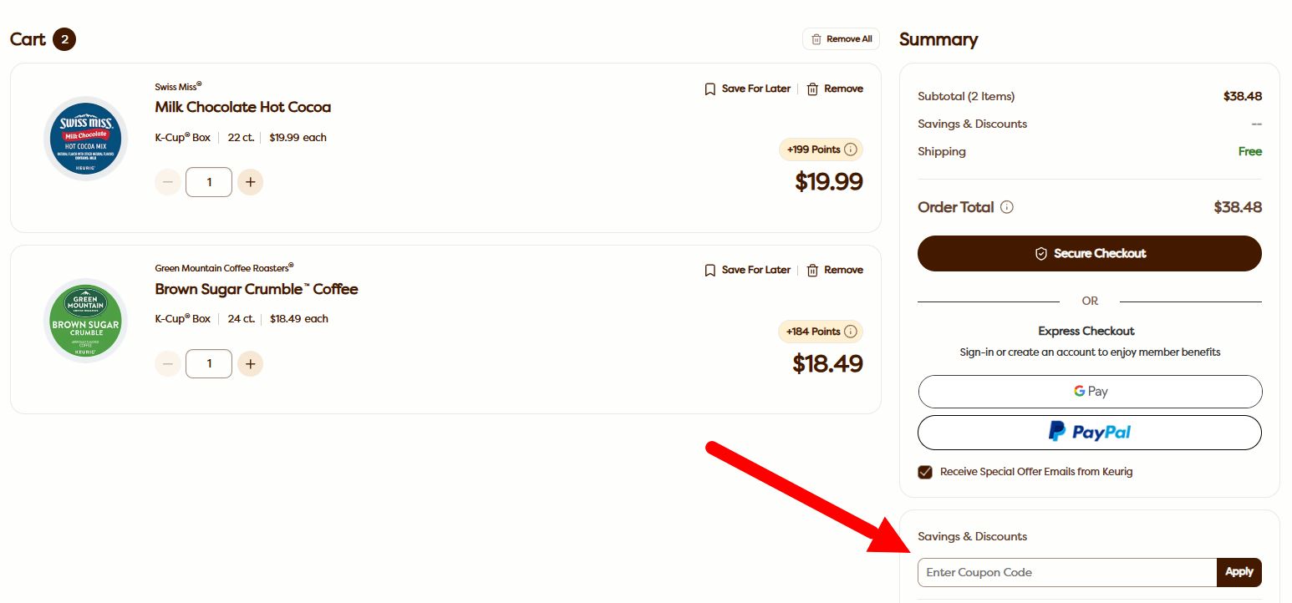Image resolution: width=1292 pixels, height=603 pixels.
Task: Remove Milk Chocolate Hot Cocoa from cart
Action: [835, 89]
